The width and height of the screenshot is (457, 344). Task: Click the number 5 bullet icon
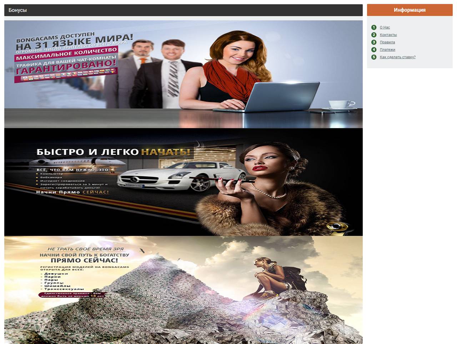(374, 57)
